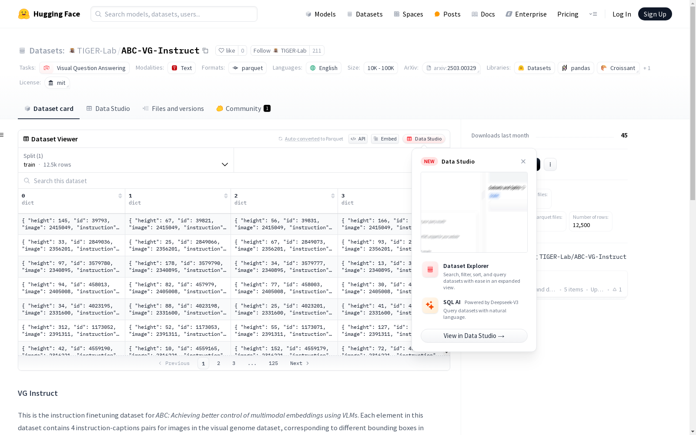The width and height of the screenshot is (696, 435).
Task: Click the cell with "id": 1173071
Action: click(x=284, y=331)
